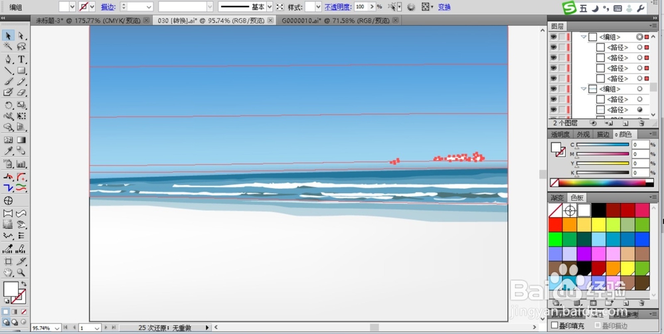
Task: Select the Pencil tool
Action: 21,82
